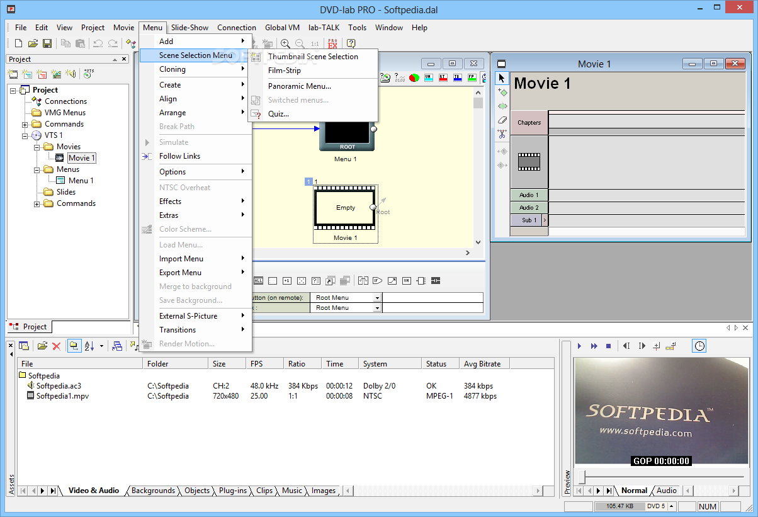The height and width of the screenshot is (517, 758).
Task: Click the assets open folder icon
Action: pyautogui.click(x=42, y=346)
